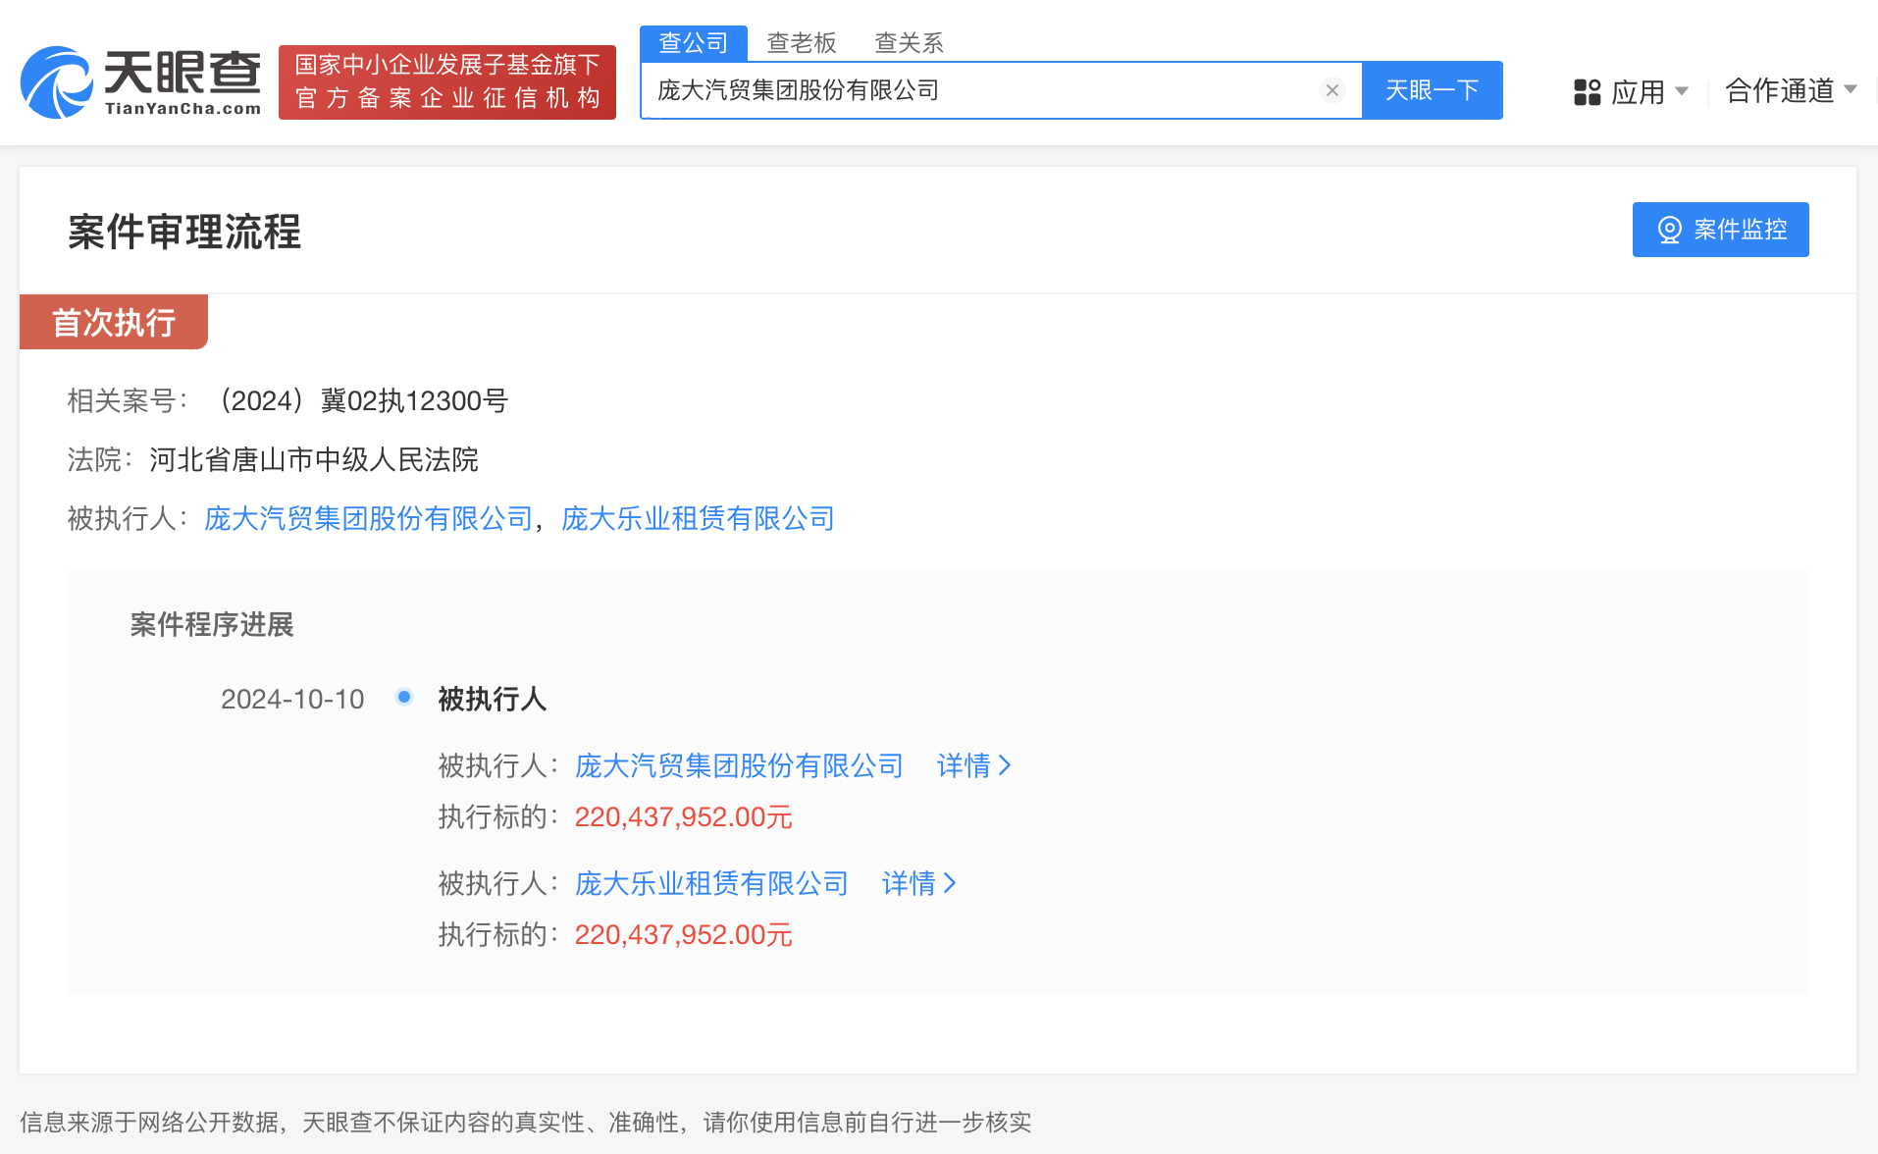Click the 天眼一下 search button
This screenshot has width=1878, height=1154.
pos(1433,90)
